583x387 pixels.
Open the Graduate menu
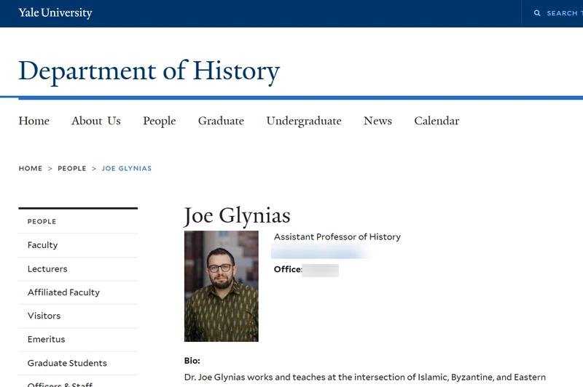pos(221,121)
